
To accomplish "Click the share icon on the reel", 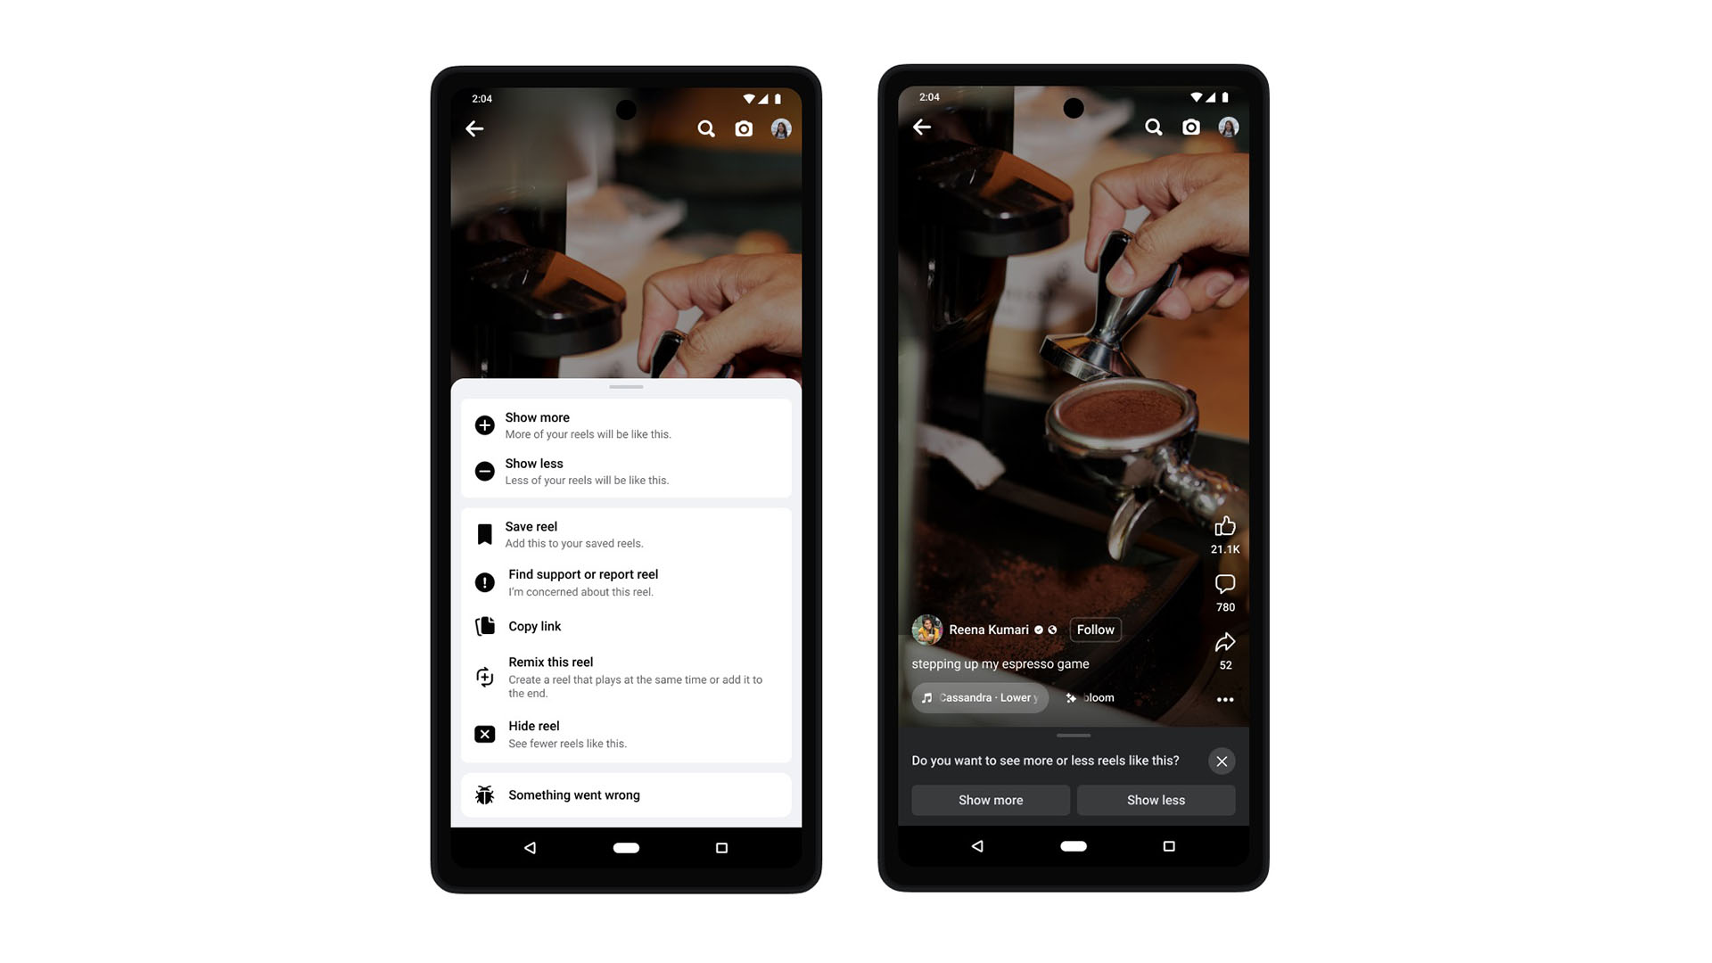I will point(1222,641).
